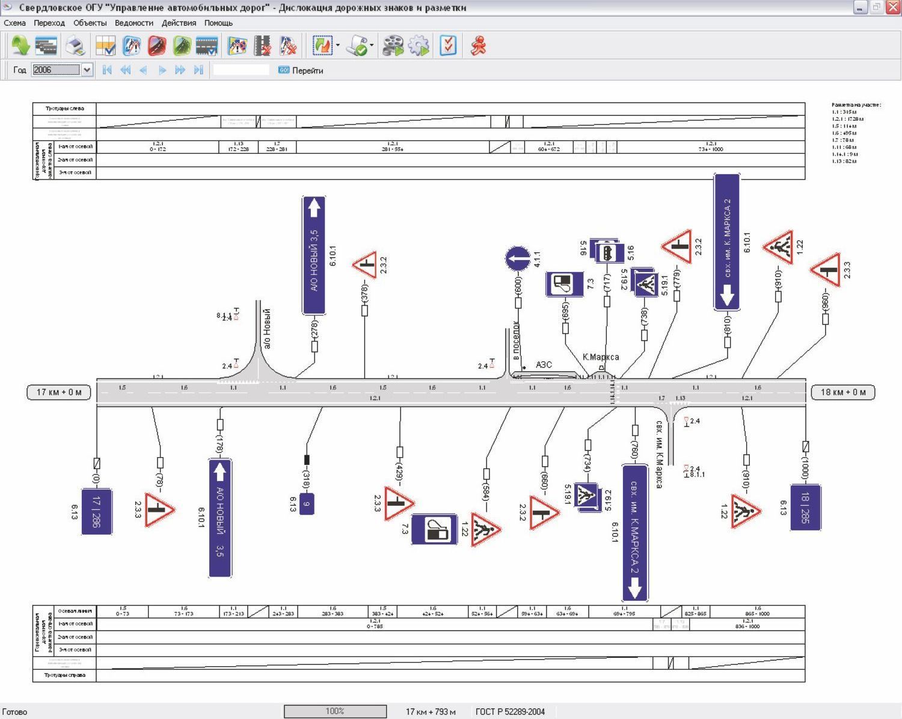Click the clipboard checklist toolbar icon

click(x=449, y=46)
